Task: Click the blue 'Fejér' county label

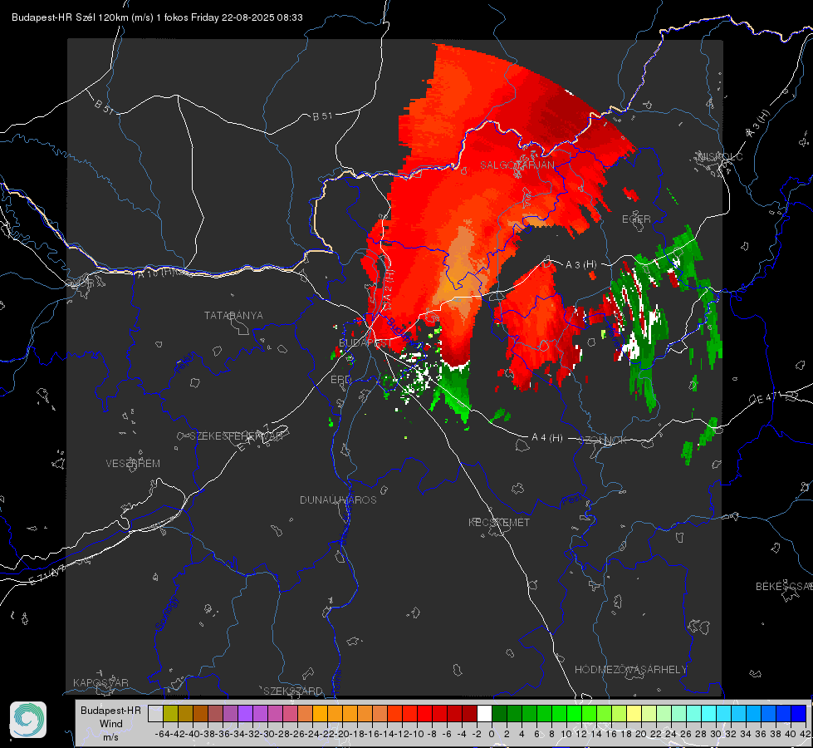Action: [186, 363]
